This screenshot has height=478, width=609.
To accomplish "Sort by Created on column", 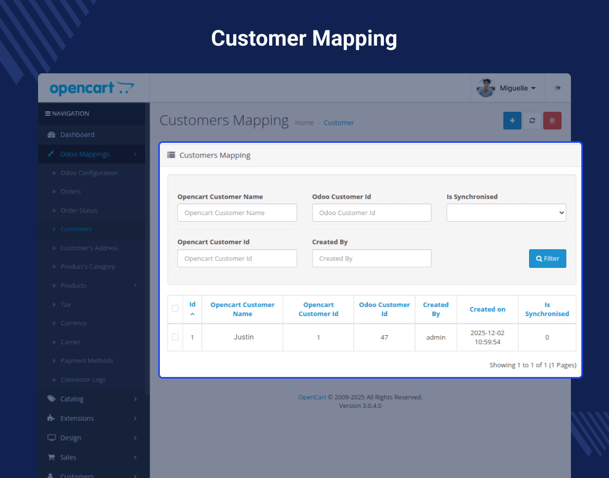I will pos(487,309).
